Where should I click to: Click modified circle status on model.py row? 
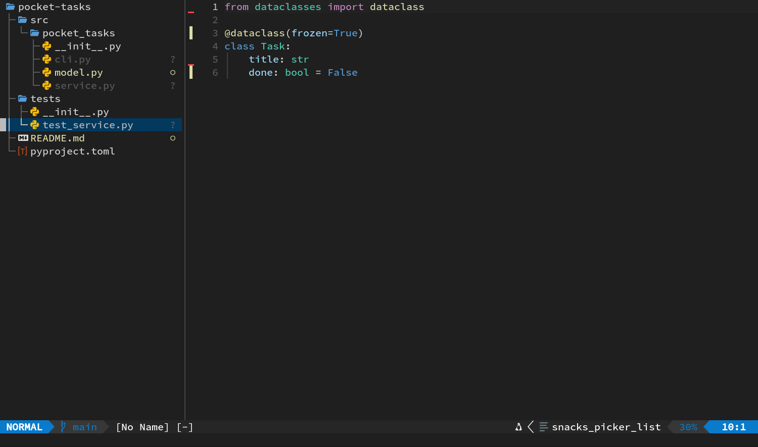(173, 73)
